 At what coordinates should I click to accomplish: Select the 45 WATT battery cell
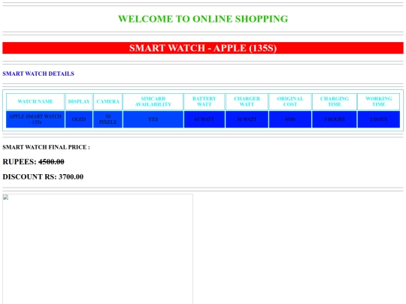tap(205, 119)
